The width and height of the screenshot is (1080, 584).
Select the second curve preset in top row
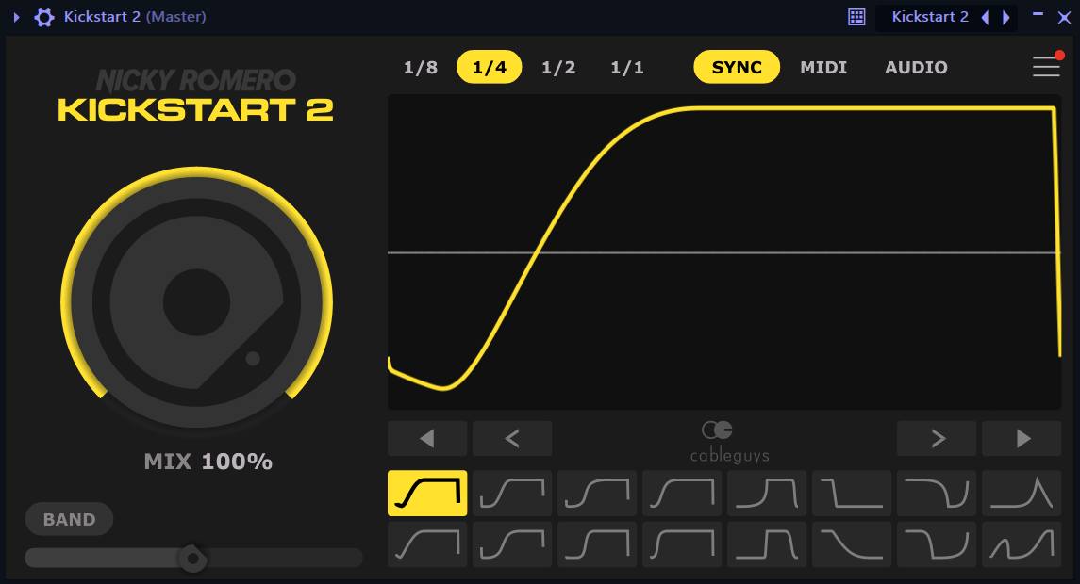(x=512, y=494)
